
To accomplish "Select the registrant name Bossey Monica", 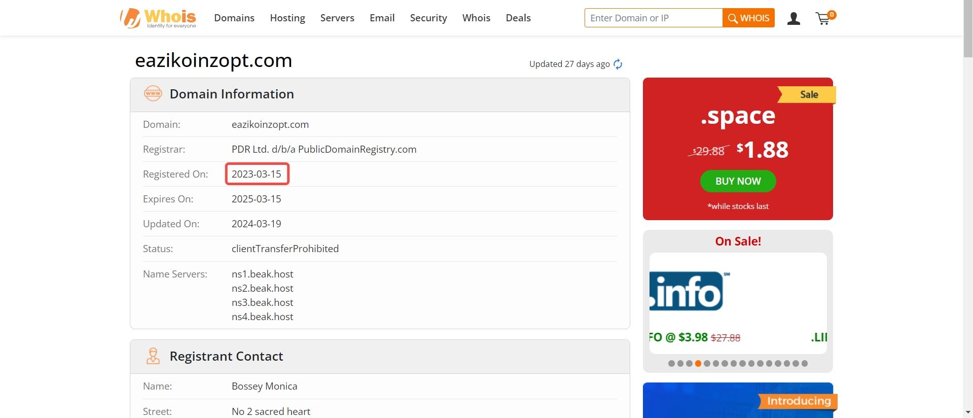I will [x=265, y=386].
